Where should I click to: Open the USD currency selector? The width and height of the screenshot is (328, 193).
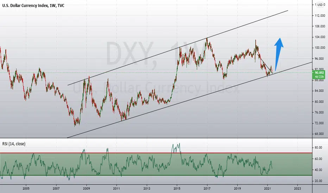pos(321,5)
